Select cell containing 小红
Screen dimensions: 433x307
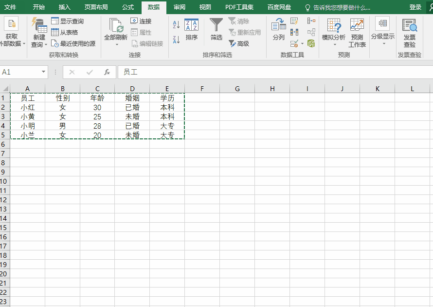(28, 107)
